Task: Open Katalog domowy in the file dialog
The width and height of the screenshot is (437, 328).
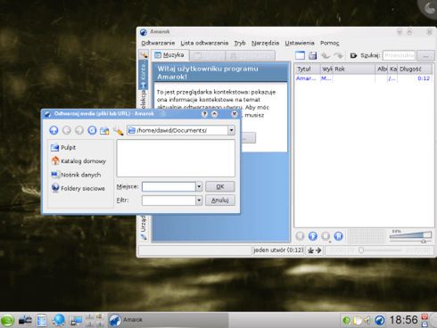Action: pyautogui.click(x=78, y=161)
